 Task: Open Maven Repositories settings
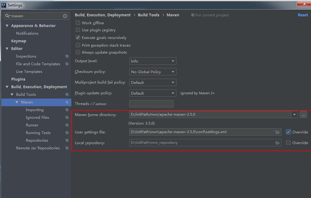[x=37, y=140]
